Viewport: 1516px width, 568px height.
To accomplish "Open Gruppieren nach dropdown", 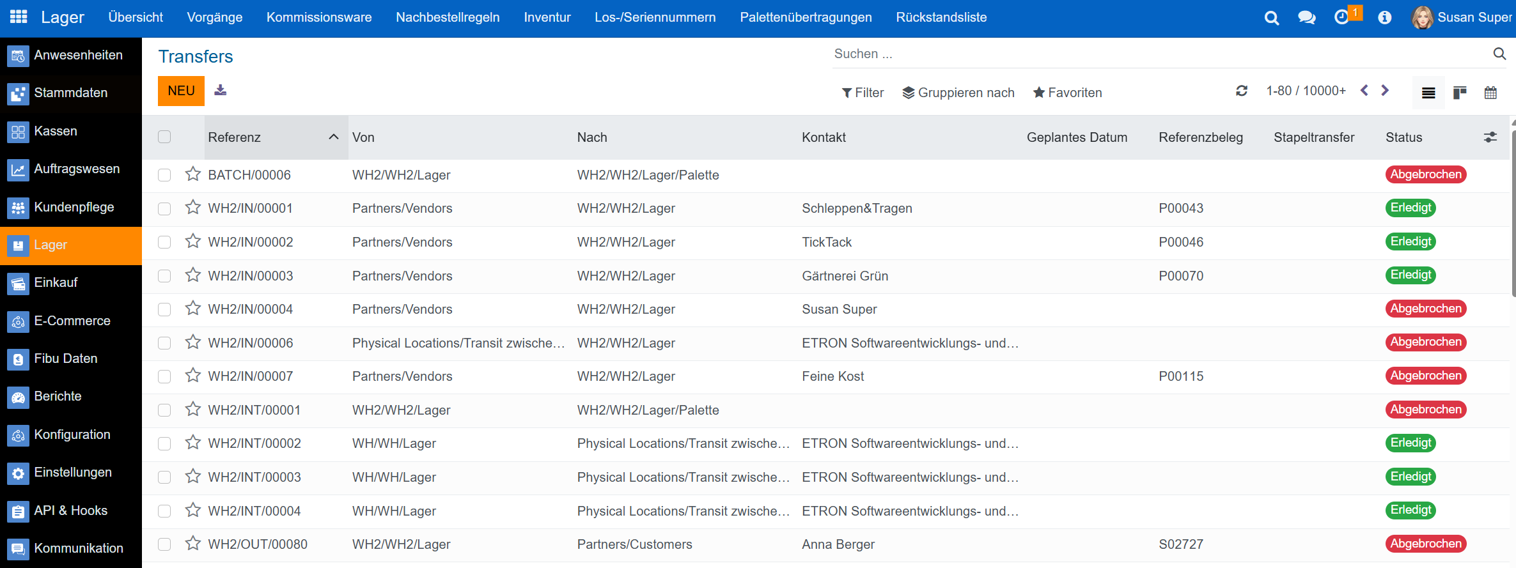I will point(958,93).
